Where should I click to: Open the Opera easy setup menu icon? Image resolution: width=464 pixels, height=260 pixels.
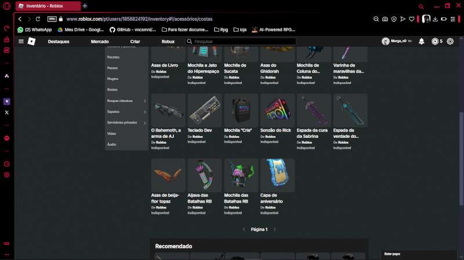tap(453, 19)
